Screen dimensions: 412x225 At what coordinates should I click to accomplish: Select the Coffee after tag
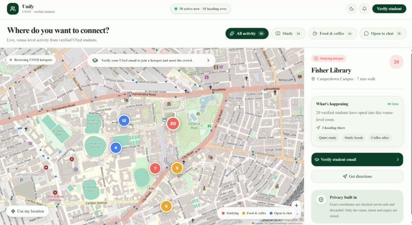(380, 138)
